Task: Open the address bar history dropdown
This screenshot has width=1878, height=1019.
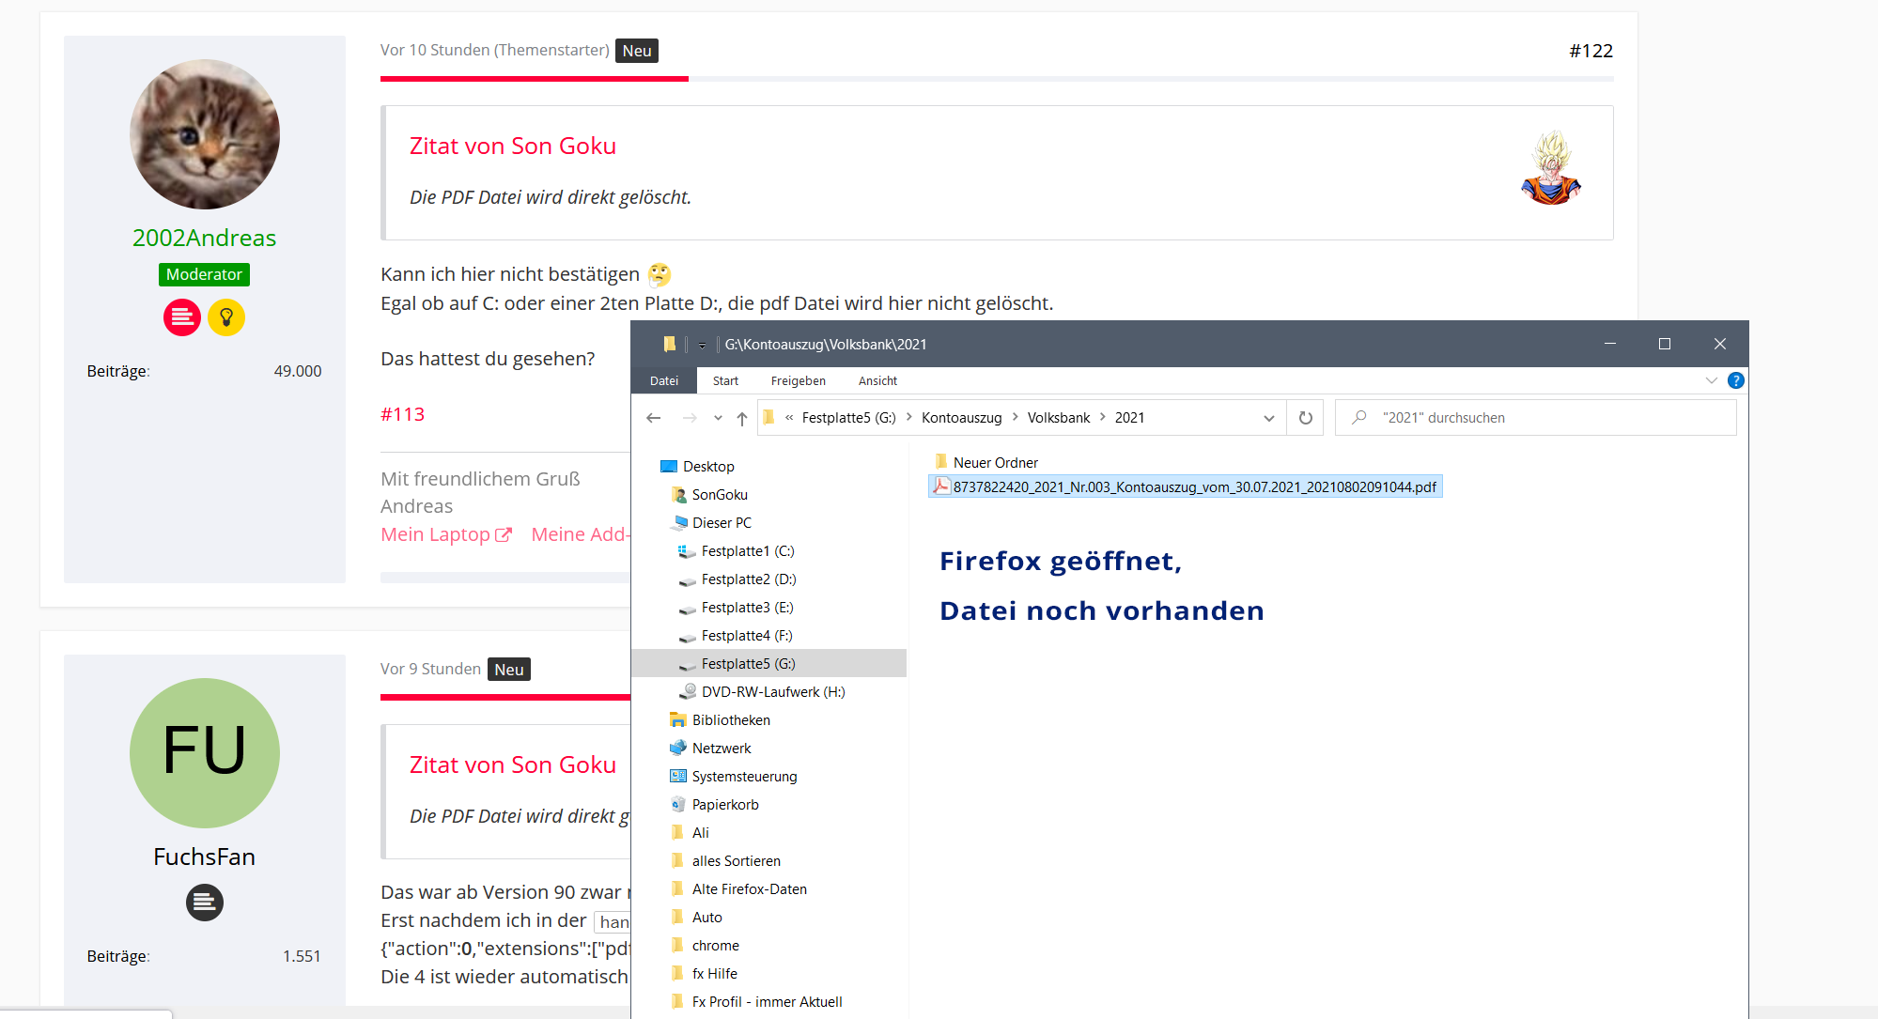Action: point(1268,418)
